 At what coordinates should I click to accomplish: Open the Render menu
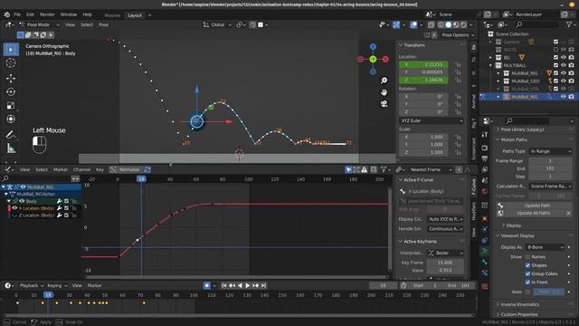coord(47,14)
